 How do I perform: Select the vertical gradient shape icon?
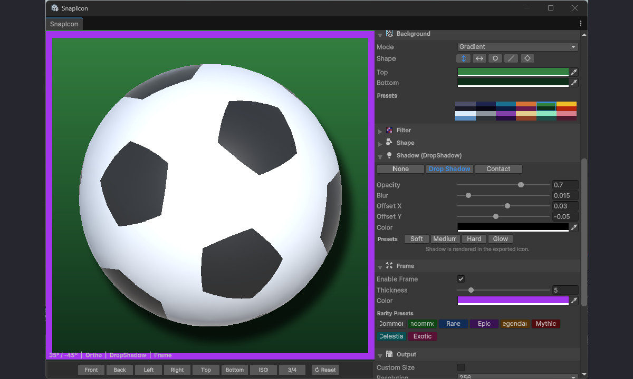click(463, 58)
